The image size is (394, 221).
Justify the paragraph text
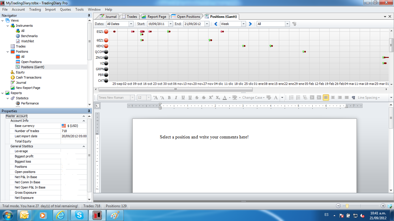click(347, 98)
